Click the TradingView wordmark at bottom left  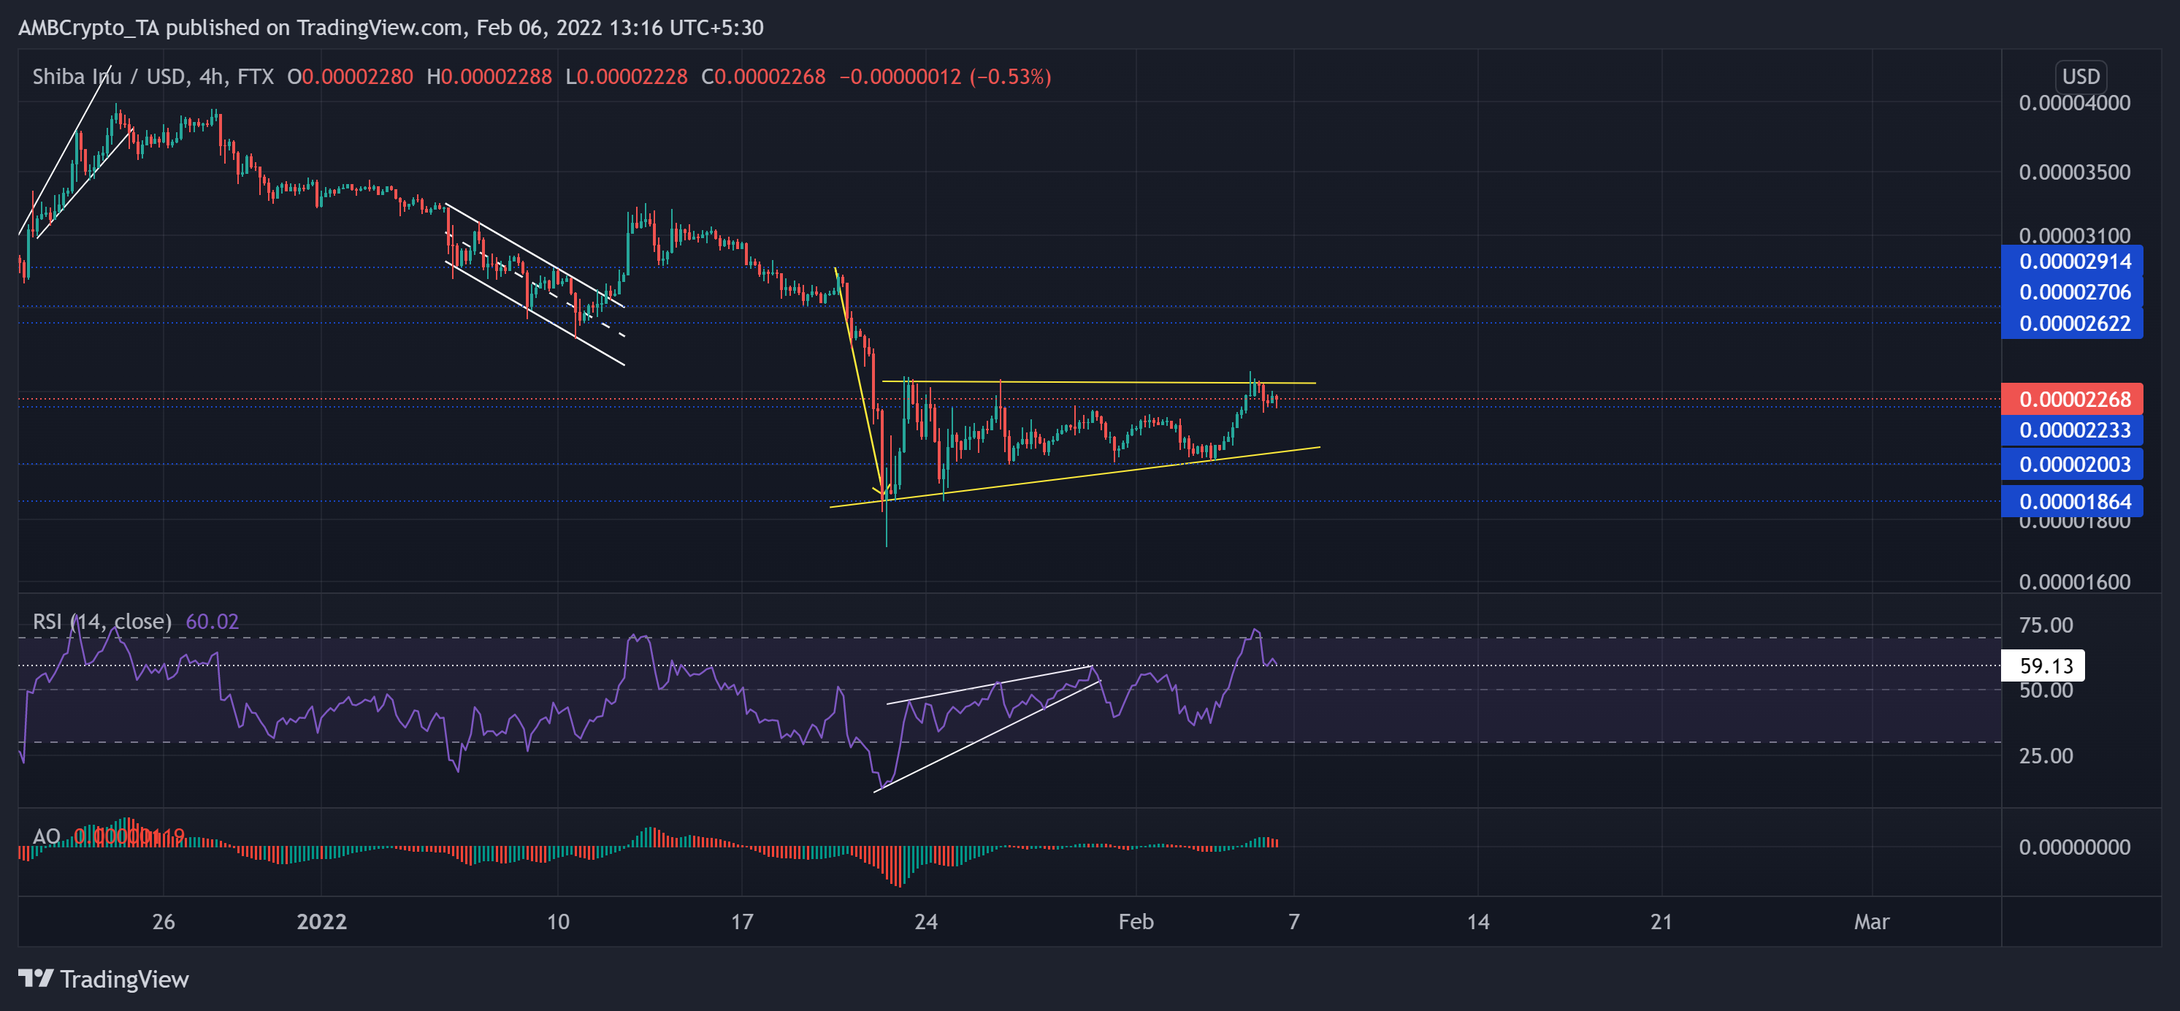[124, 979]
